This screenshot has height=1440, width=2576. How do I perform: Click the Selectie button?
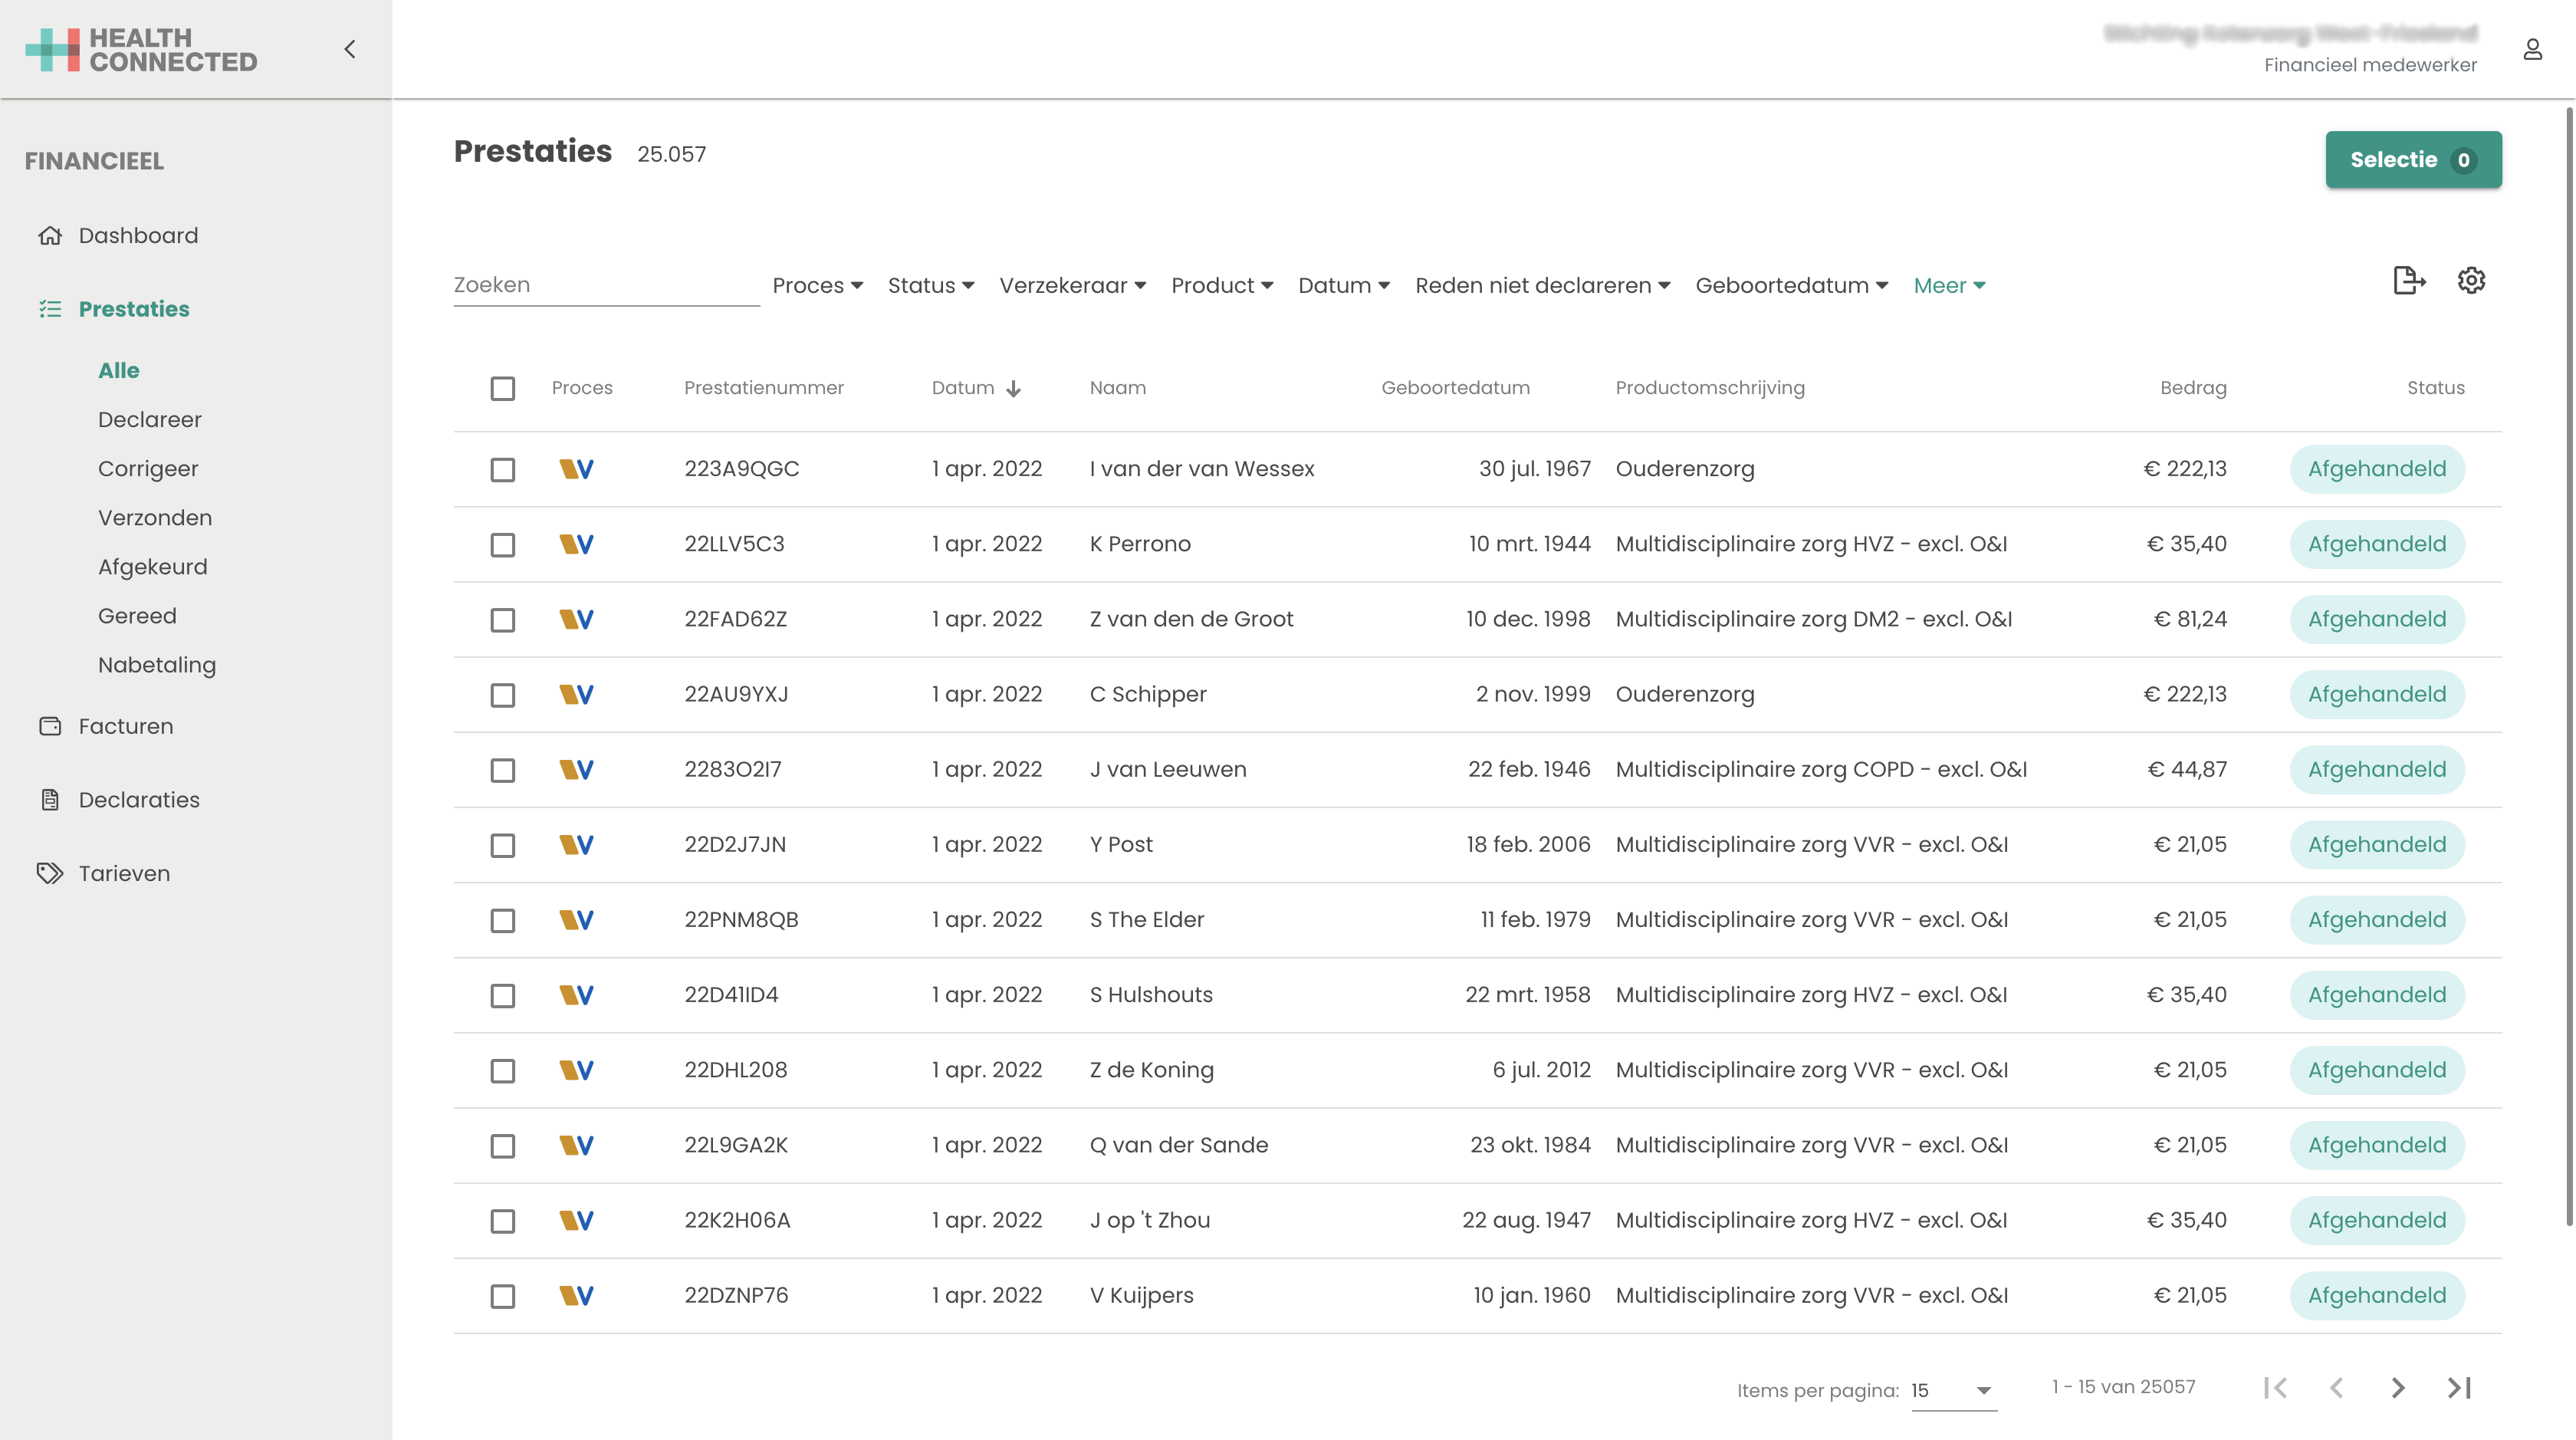tap(2412, 160)
